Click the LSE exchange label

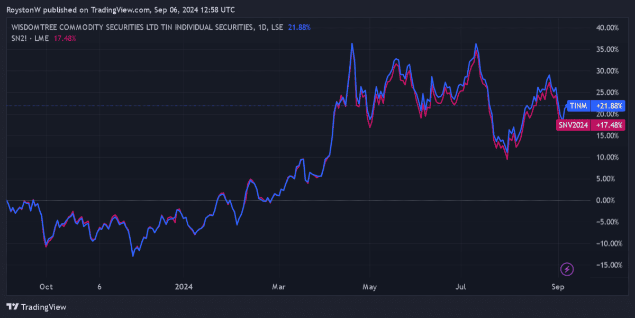pos(277,28)
